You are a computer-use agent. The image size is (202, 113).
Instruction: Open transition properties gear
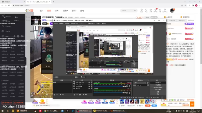(148, 83)
